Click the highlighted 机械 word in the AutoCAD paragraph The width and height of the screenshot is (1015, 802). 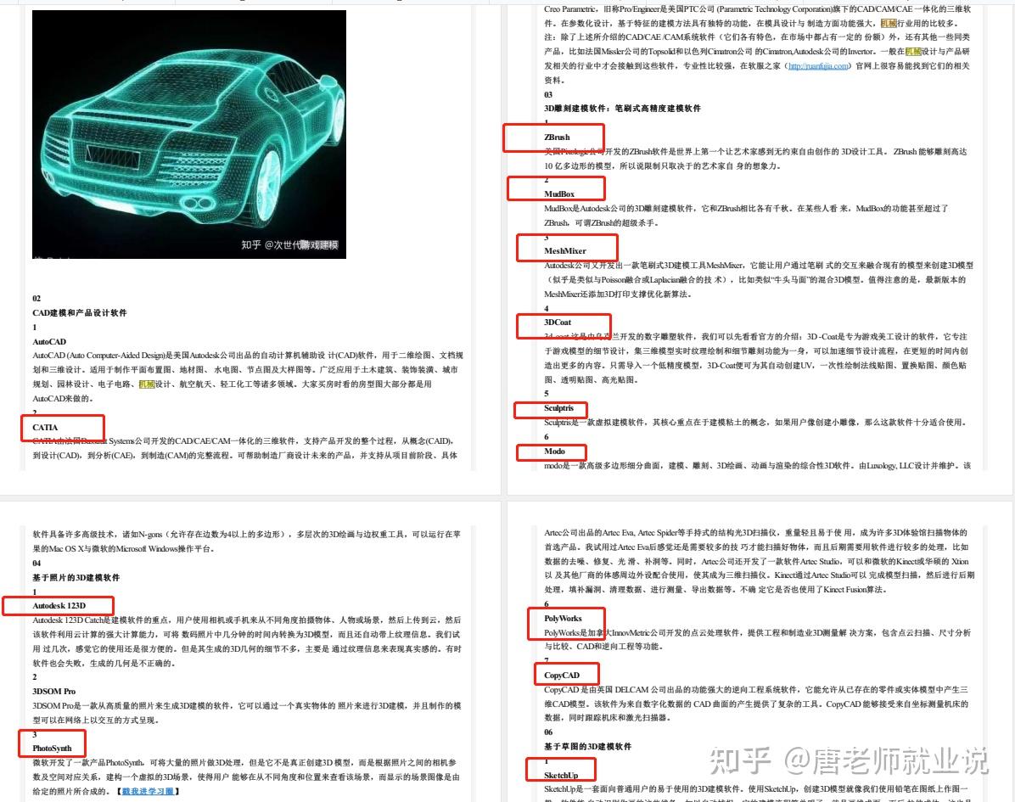pos(147,384)
